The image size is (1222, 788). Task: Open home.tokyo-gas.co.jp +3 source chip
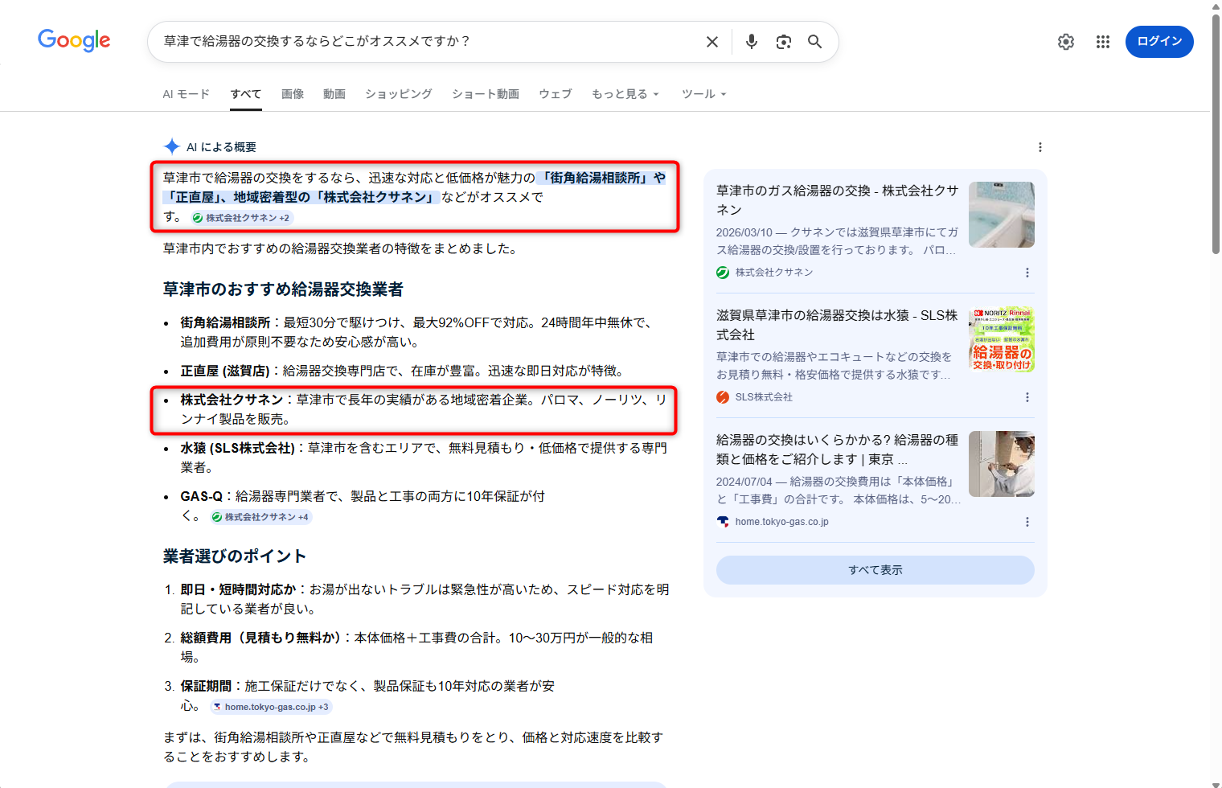pyautogui.click(x=270, y=707)
